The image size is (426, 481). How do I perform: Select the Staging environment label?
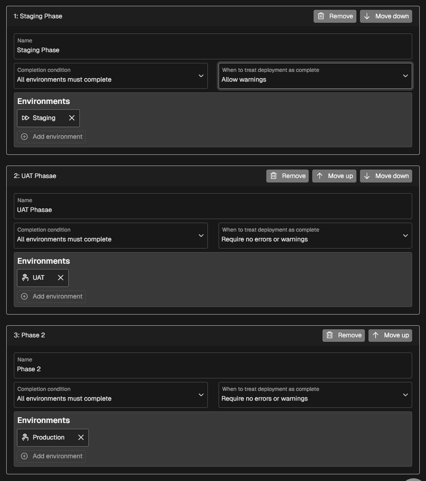point(44,118)
